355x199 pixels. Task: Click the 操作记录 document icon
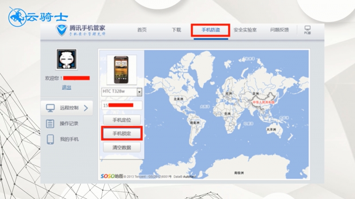click(x=50, y=124)
